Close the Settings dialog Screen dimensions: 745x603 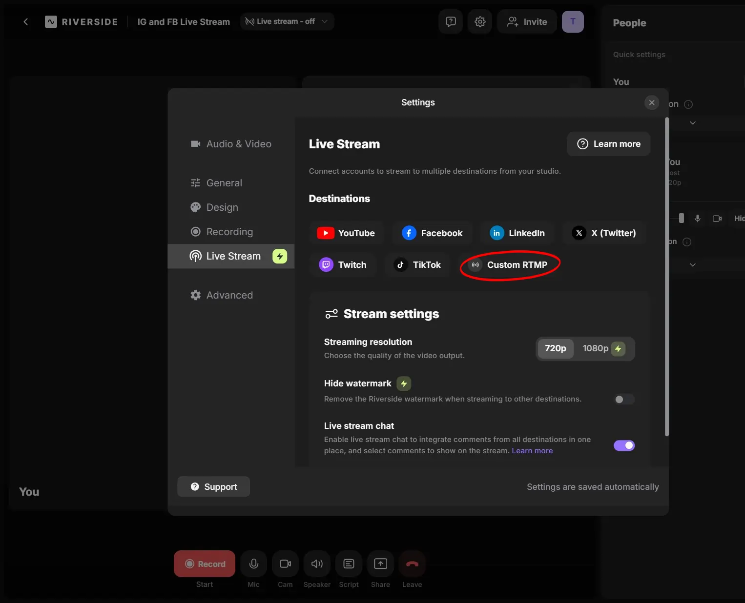652,102
